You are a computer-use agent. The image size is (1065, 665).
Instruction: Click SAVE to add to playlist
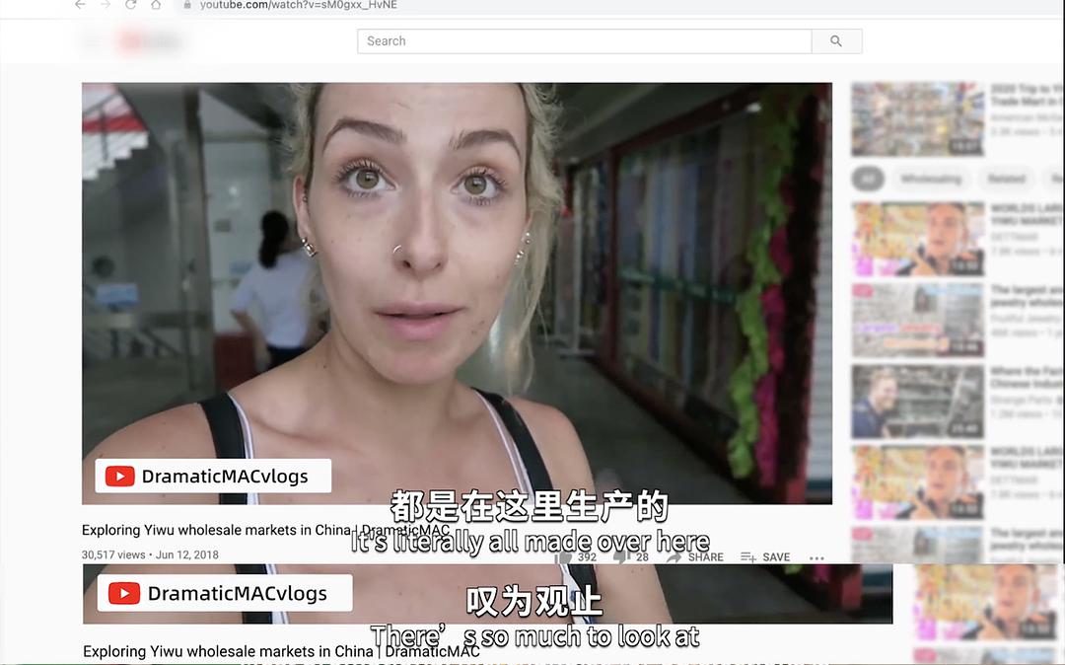click(765, 556)
